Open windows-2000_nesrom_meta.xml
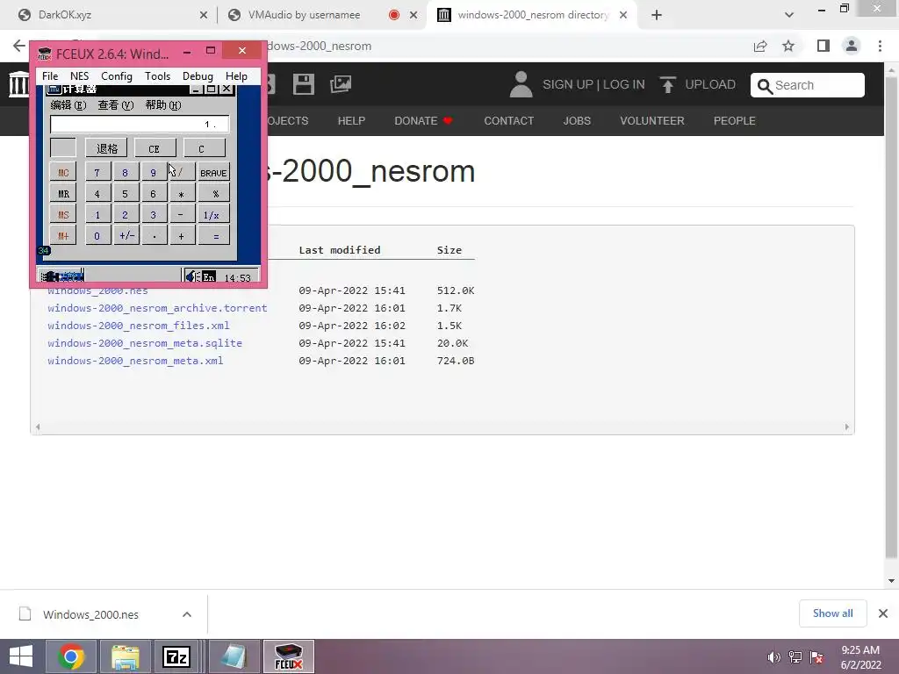 click(135, 361)
